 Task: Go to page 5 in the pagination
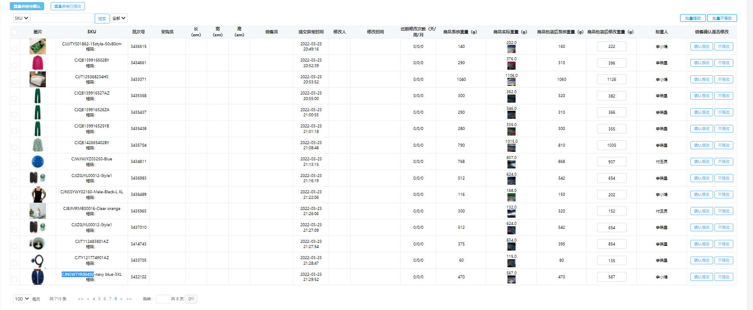tap(99, 299)
